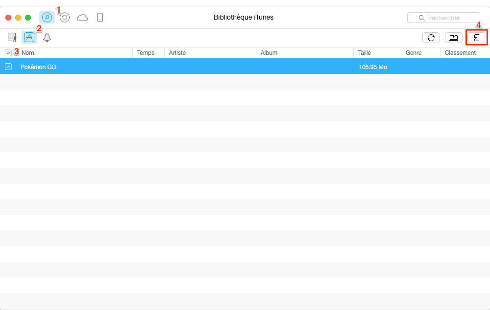This screenshot has width=490, height=310.
Task: Focus the Rechercher search field
Action: (444, 18)
